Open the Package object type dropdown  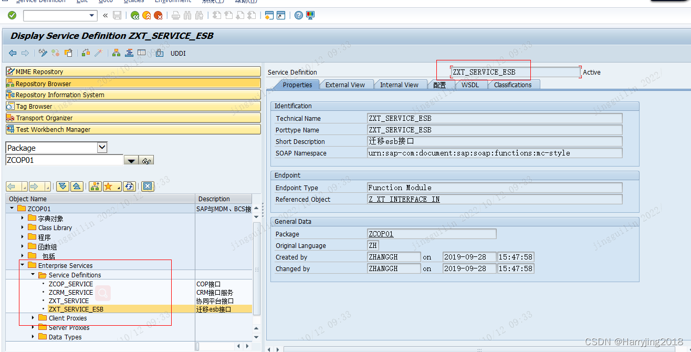click(102, 148)
